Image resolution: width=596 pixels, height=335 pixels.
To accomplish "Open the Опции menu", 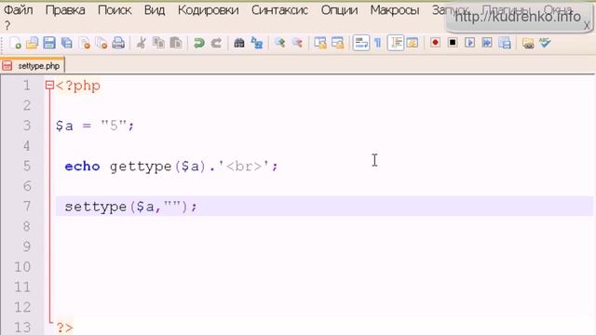I will click(x=339, y=10).
